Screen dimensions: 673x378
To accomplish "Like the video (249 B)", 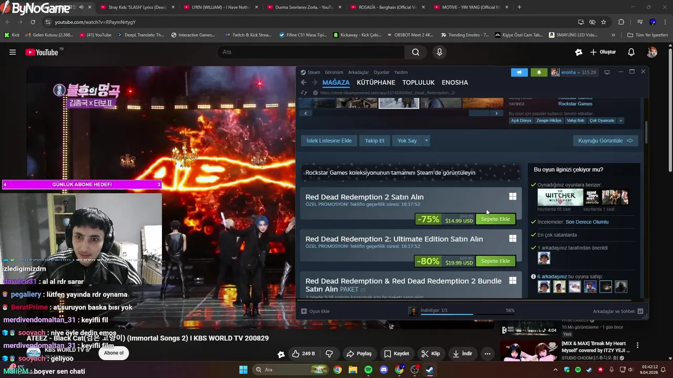I will (303, 354).
